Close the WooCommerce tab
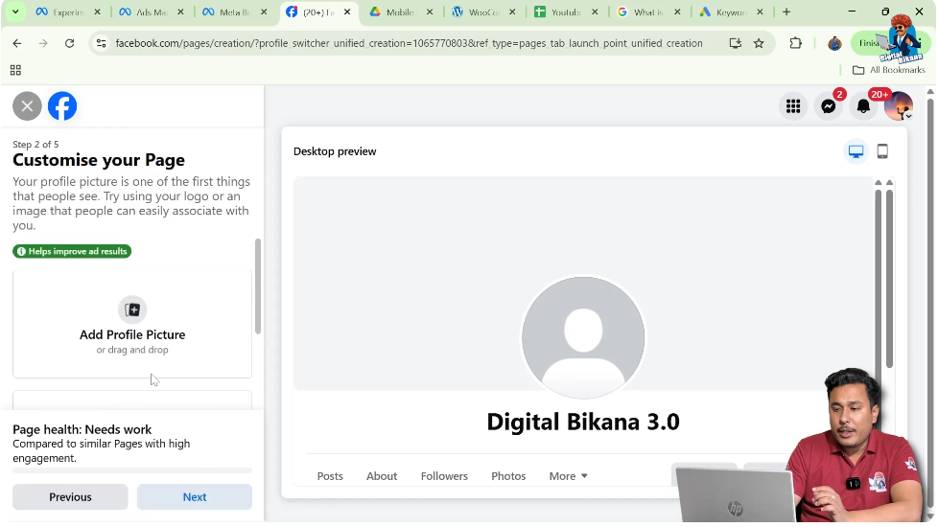This screenshot has height=527, width=938. click(512, 11)
